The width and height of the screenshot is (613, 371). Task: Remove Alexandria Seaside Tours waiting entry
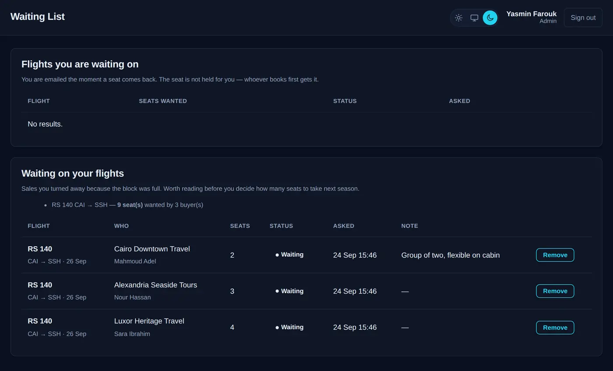555,291
